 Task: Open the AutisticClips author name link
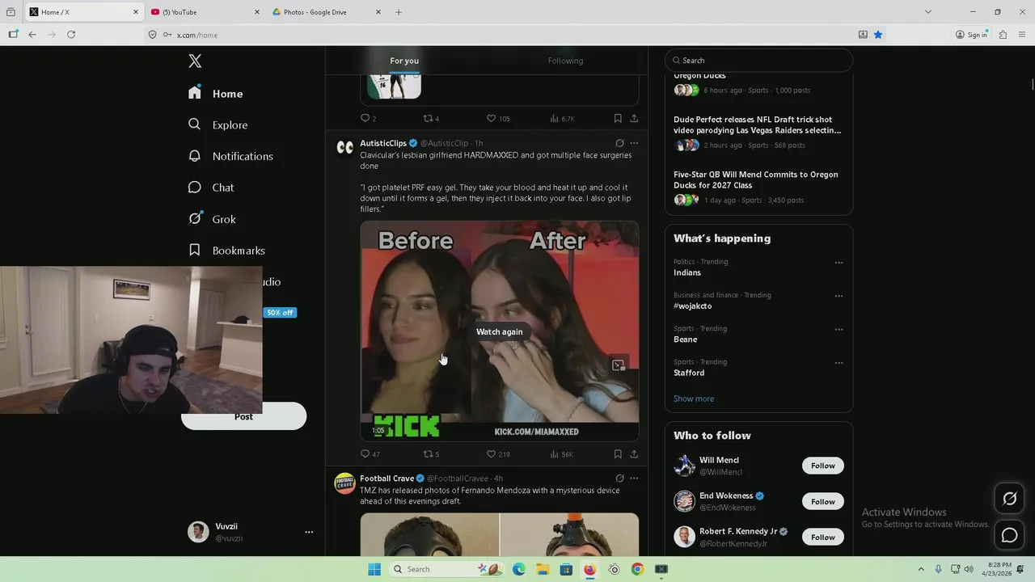point(383,143)
